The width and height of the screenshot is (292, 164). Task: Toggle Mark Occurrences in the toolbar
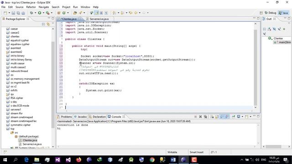click(97, 13)
